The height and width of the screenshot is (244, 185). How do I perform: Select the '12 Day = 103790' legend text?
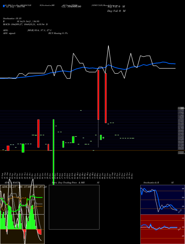pyautogui.click(x=15, y=7)
